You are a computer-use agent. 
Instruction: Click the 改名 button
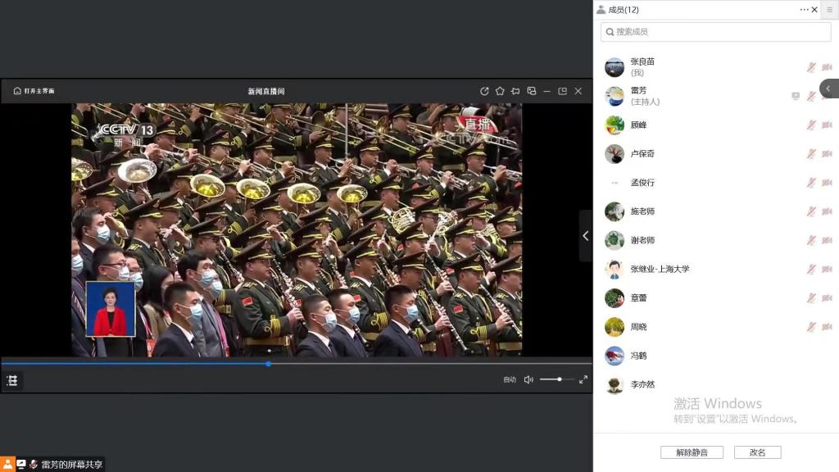(757, 452)
